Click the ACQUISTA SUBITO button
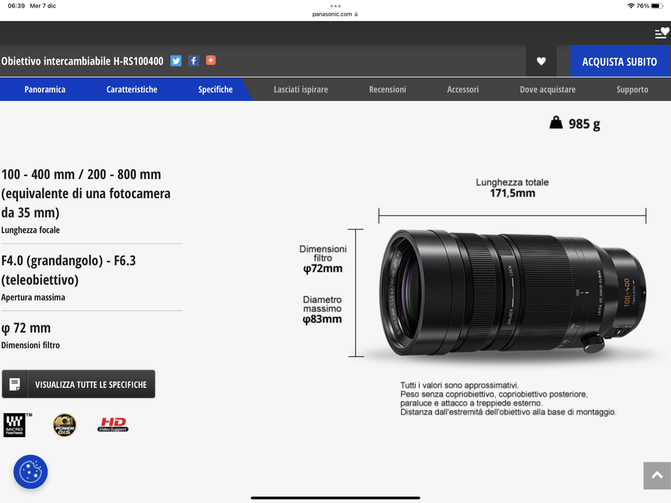 (619, 62)
